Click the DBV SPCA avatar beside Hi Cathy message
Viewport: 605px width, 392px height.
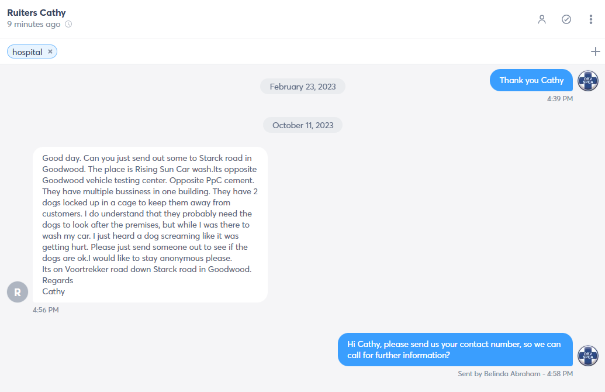pos(587,356)
